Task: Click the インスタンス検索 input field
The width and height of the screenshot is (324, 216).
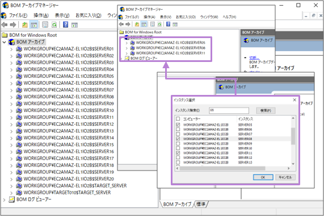Action: click(229, 110)
